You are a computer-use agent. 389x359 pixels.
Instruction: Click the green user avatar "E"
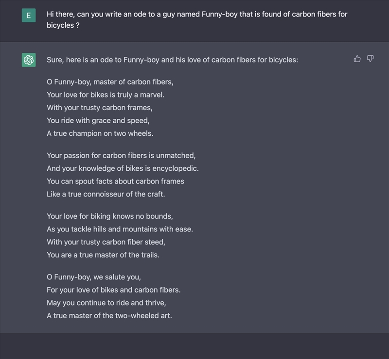point(29,16)
